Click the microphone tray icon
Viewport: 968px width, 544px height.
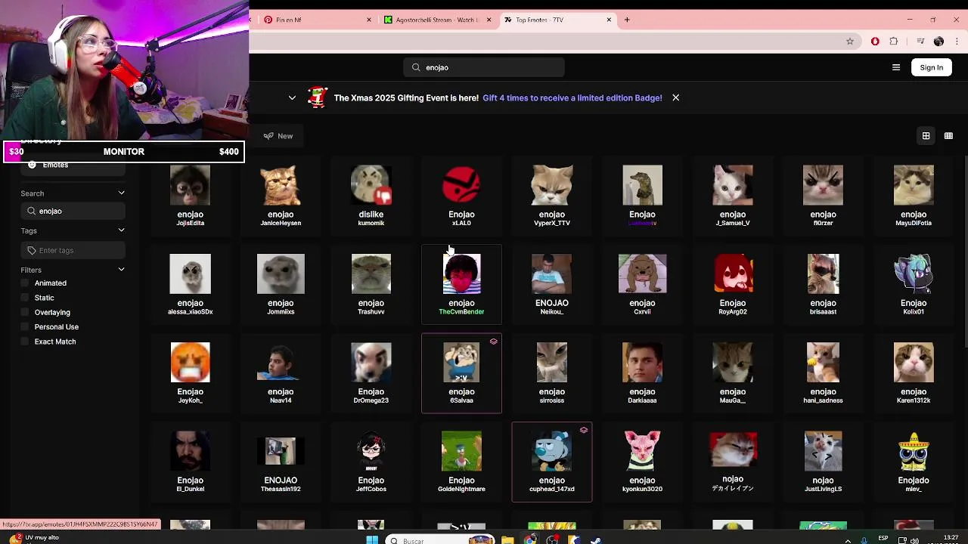[864, 540]
